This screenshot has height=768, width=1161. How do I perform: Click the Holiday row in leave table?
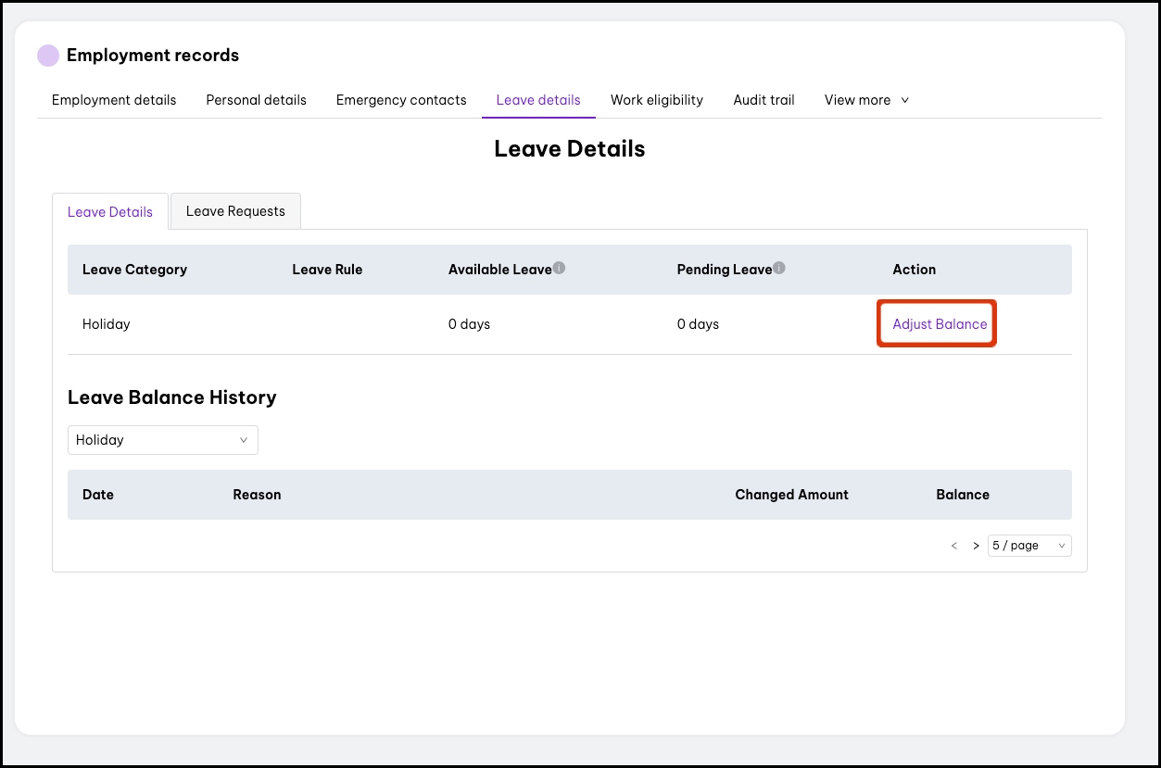point(107,324)
